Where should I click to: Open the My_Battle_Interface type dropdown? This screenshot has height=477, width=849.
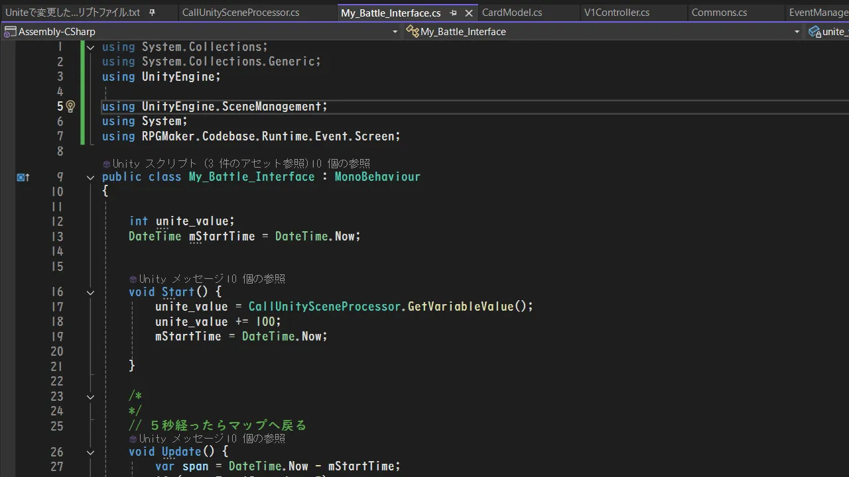(x=797, y=31)
